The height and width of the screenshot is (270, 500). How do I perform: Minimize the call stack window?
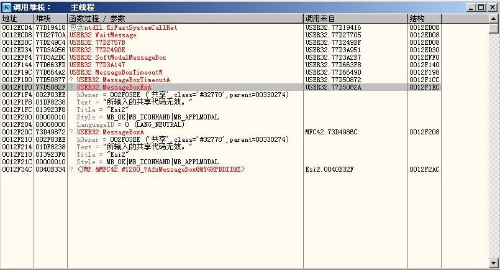[471, 7]
